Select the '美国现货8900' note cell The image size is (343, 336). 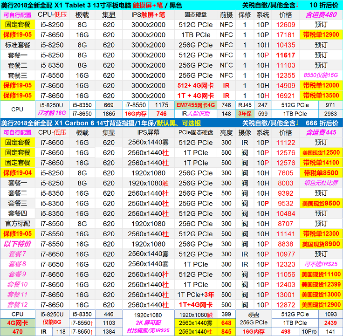pyautogui.click(x=321, y=244)
